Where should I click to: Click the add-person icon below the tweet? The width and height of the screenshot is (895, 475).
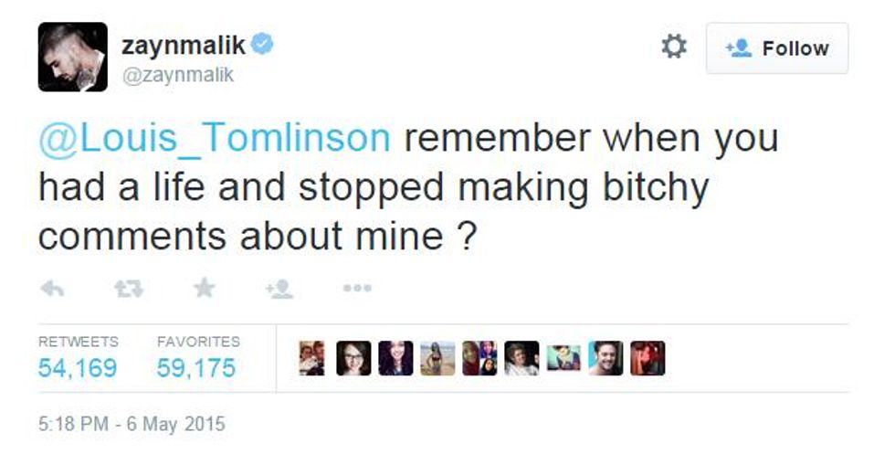(x=279, y=289)
